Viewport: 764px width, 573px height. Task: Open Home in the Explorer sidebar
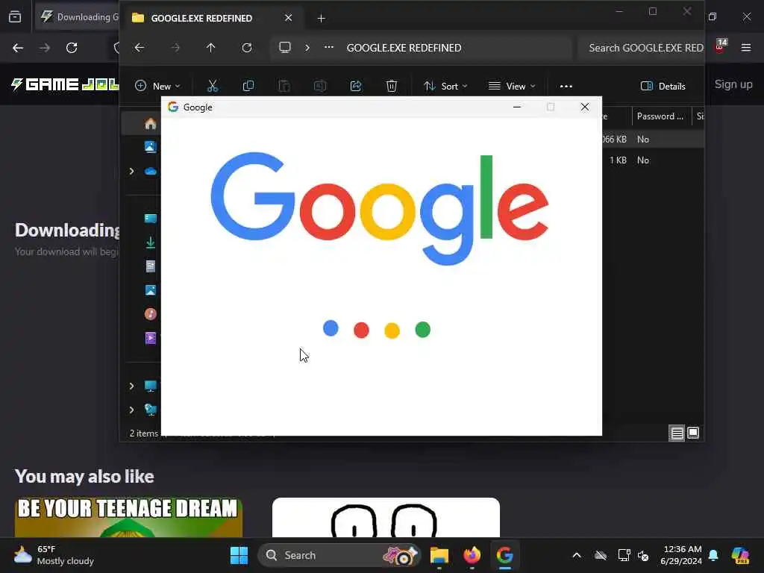[x=150, y=124]
